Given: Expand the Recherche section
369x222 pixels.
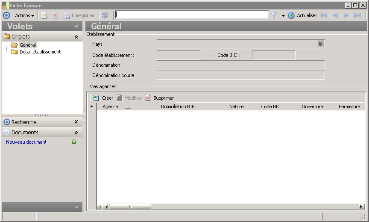Looking at the screenshot, I should coord(76,122).
